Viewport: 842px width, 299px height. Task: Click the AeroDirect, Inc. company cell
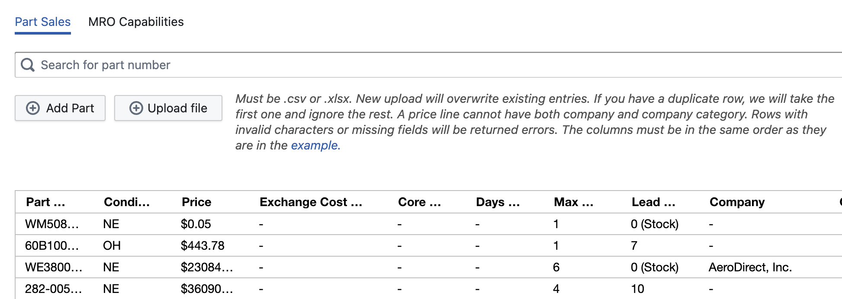750,267
